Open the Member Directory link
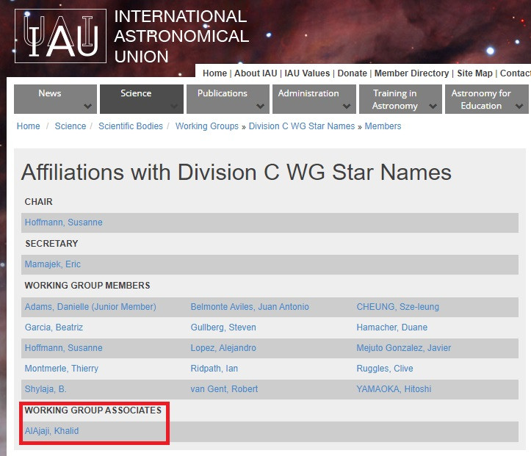This screenshot has height=456, width=531. click(411, 73)
